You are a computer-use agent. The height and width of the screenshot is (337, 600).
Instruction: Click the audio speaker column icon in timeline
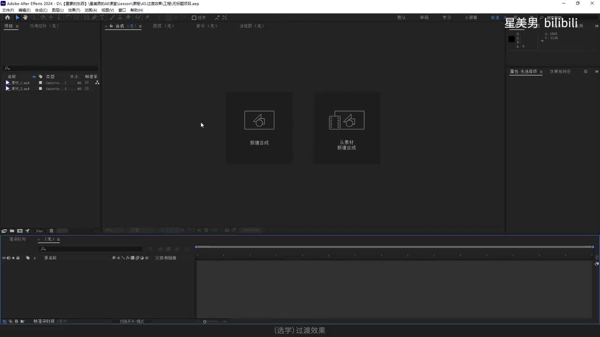[x=8, y=258]
